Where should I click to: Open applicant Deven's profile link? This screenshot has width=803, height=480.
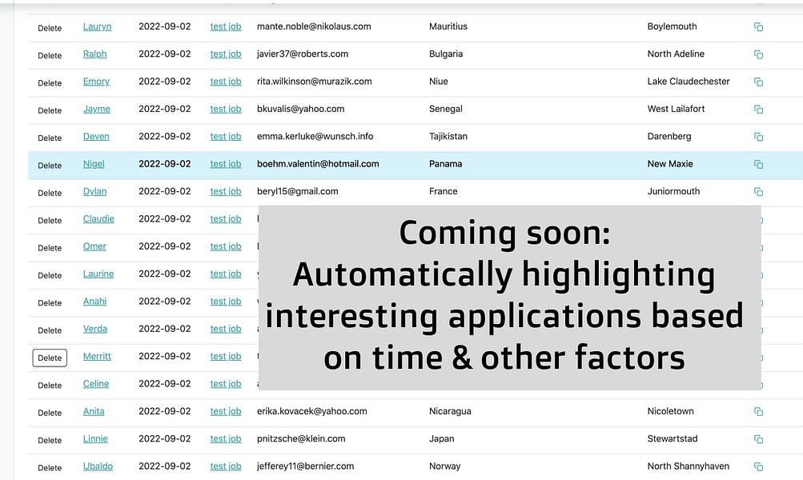pyautogui.click(x=96, y=137)
